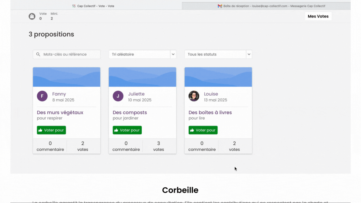
Task: Click the chevron of Tous les statuts dropdown
Action: coord(249,54)
